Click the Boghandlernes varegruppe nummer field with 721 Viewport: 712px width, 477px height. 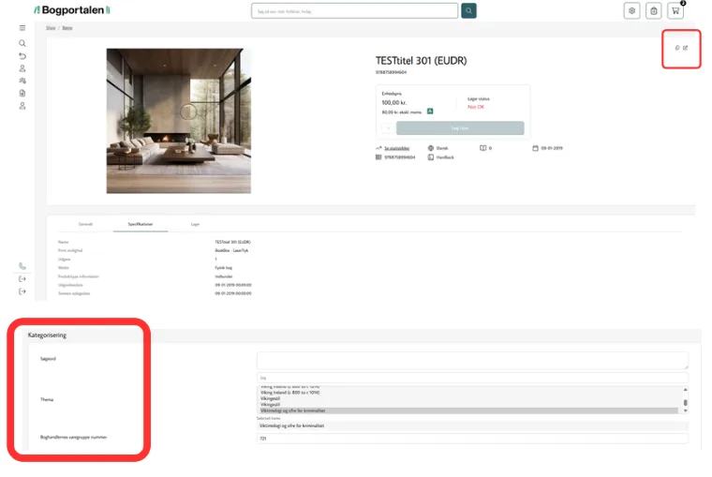[x=473, y=439]
